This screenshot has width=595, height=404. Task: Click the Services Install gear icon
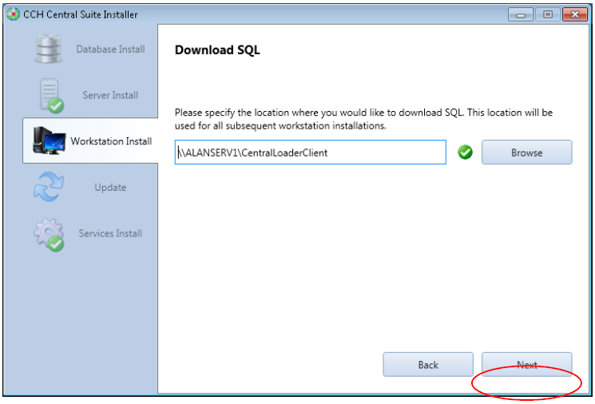49,234
